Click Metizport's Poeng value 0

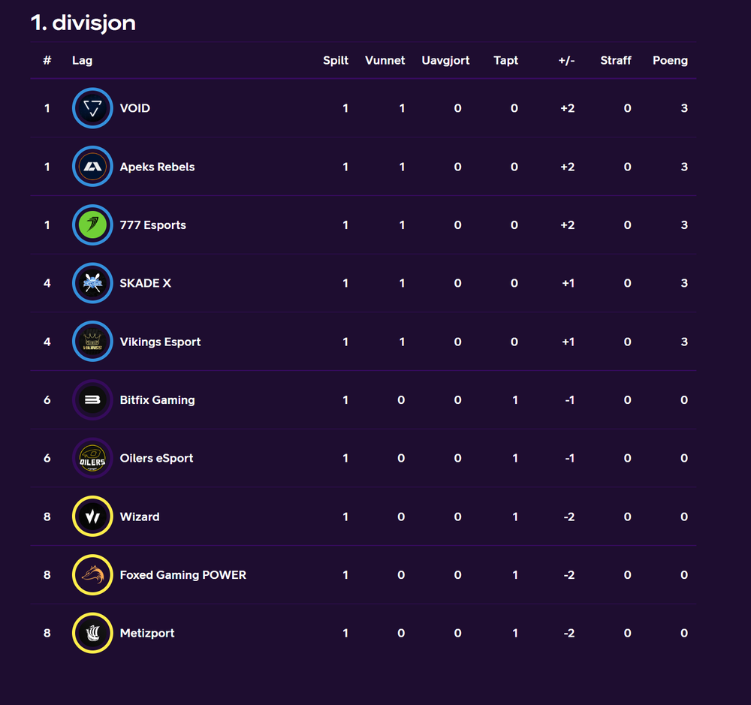(684, 633)
